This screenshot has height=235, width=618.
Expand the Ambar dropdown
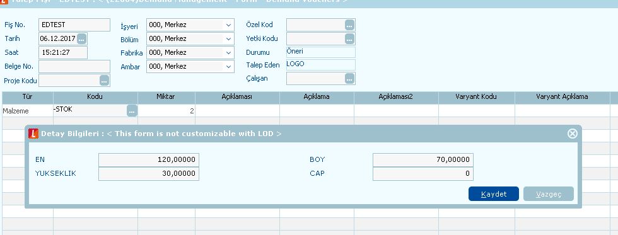pyautogui.click(x=228, y=67)
